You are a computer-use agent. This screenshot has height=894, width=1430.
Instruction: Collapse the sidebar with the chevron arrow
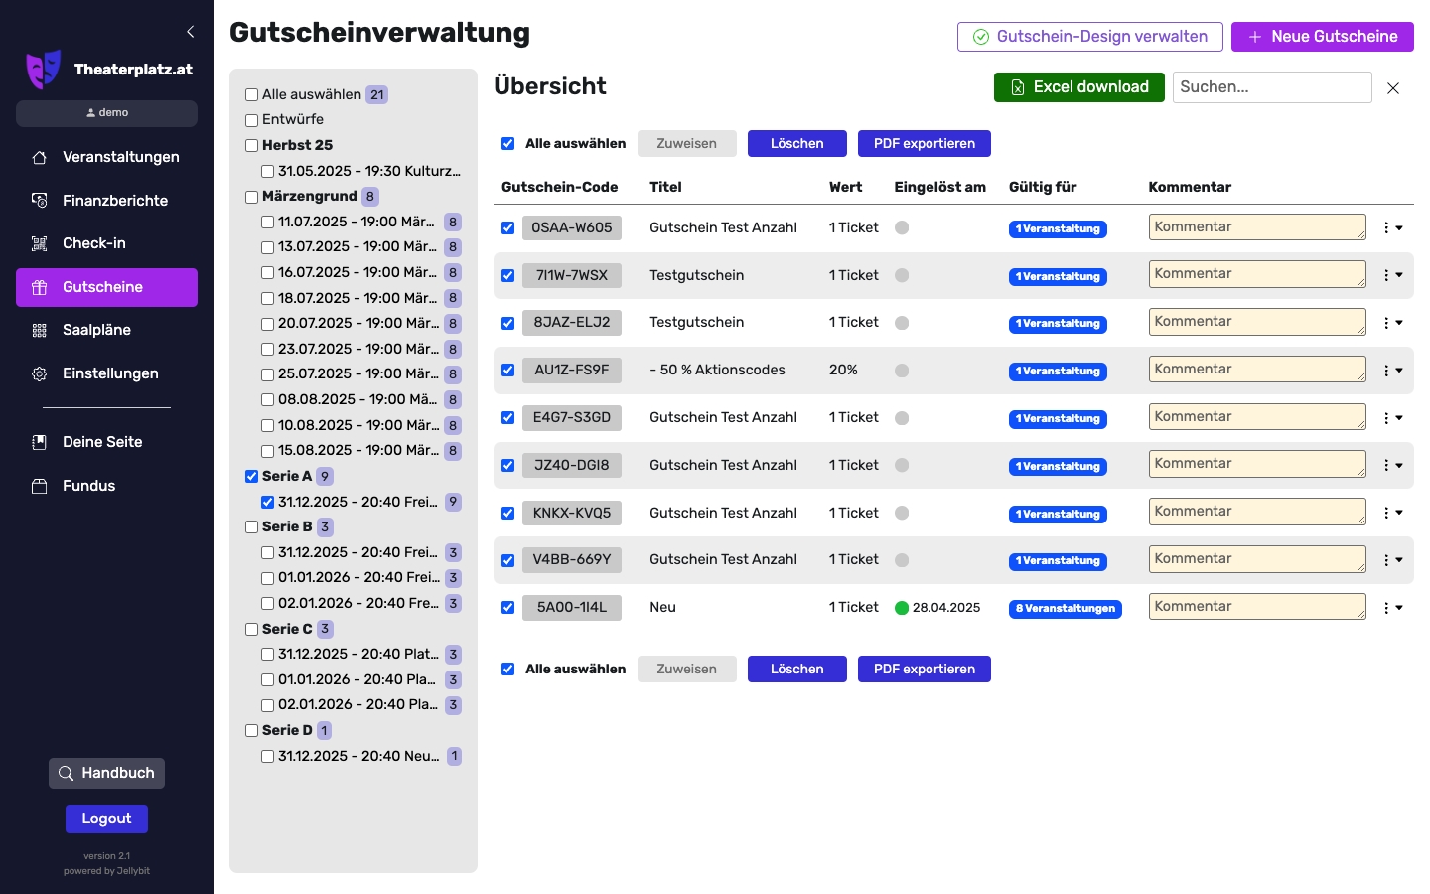click(x=190, y=32)
